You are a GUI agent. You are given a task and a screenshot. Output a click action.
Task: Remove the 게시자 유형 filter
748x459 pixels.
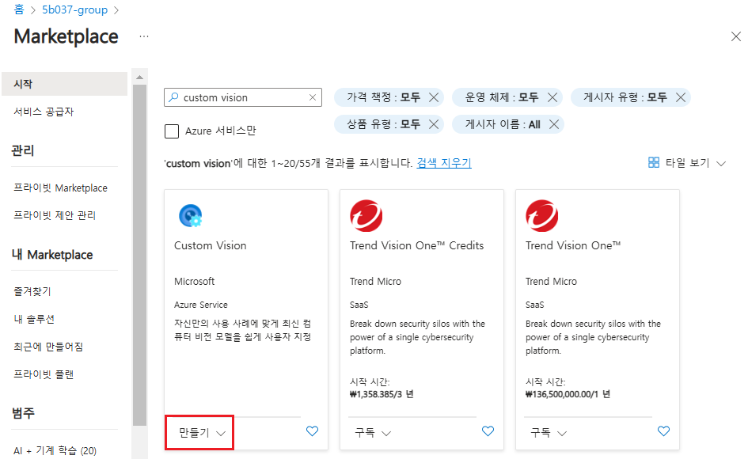[681, 97]
